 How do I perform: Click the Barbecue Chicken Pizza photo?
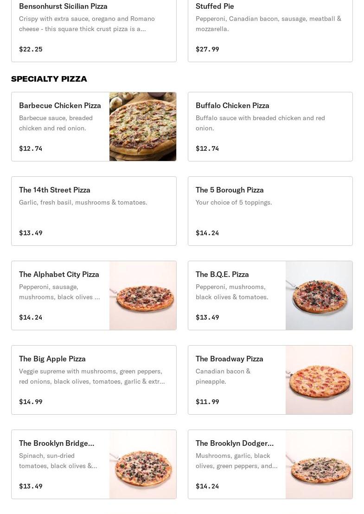[143, 127]
